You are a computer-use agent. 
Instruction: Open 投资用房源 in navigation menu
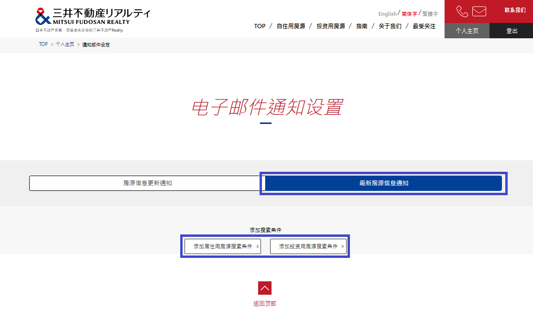[x=330, y=26]
